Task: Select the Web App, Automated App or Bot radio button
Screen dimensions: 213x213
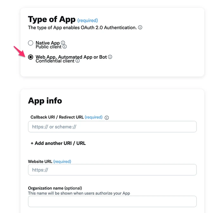Action: click(x=30, y=57)
